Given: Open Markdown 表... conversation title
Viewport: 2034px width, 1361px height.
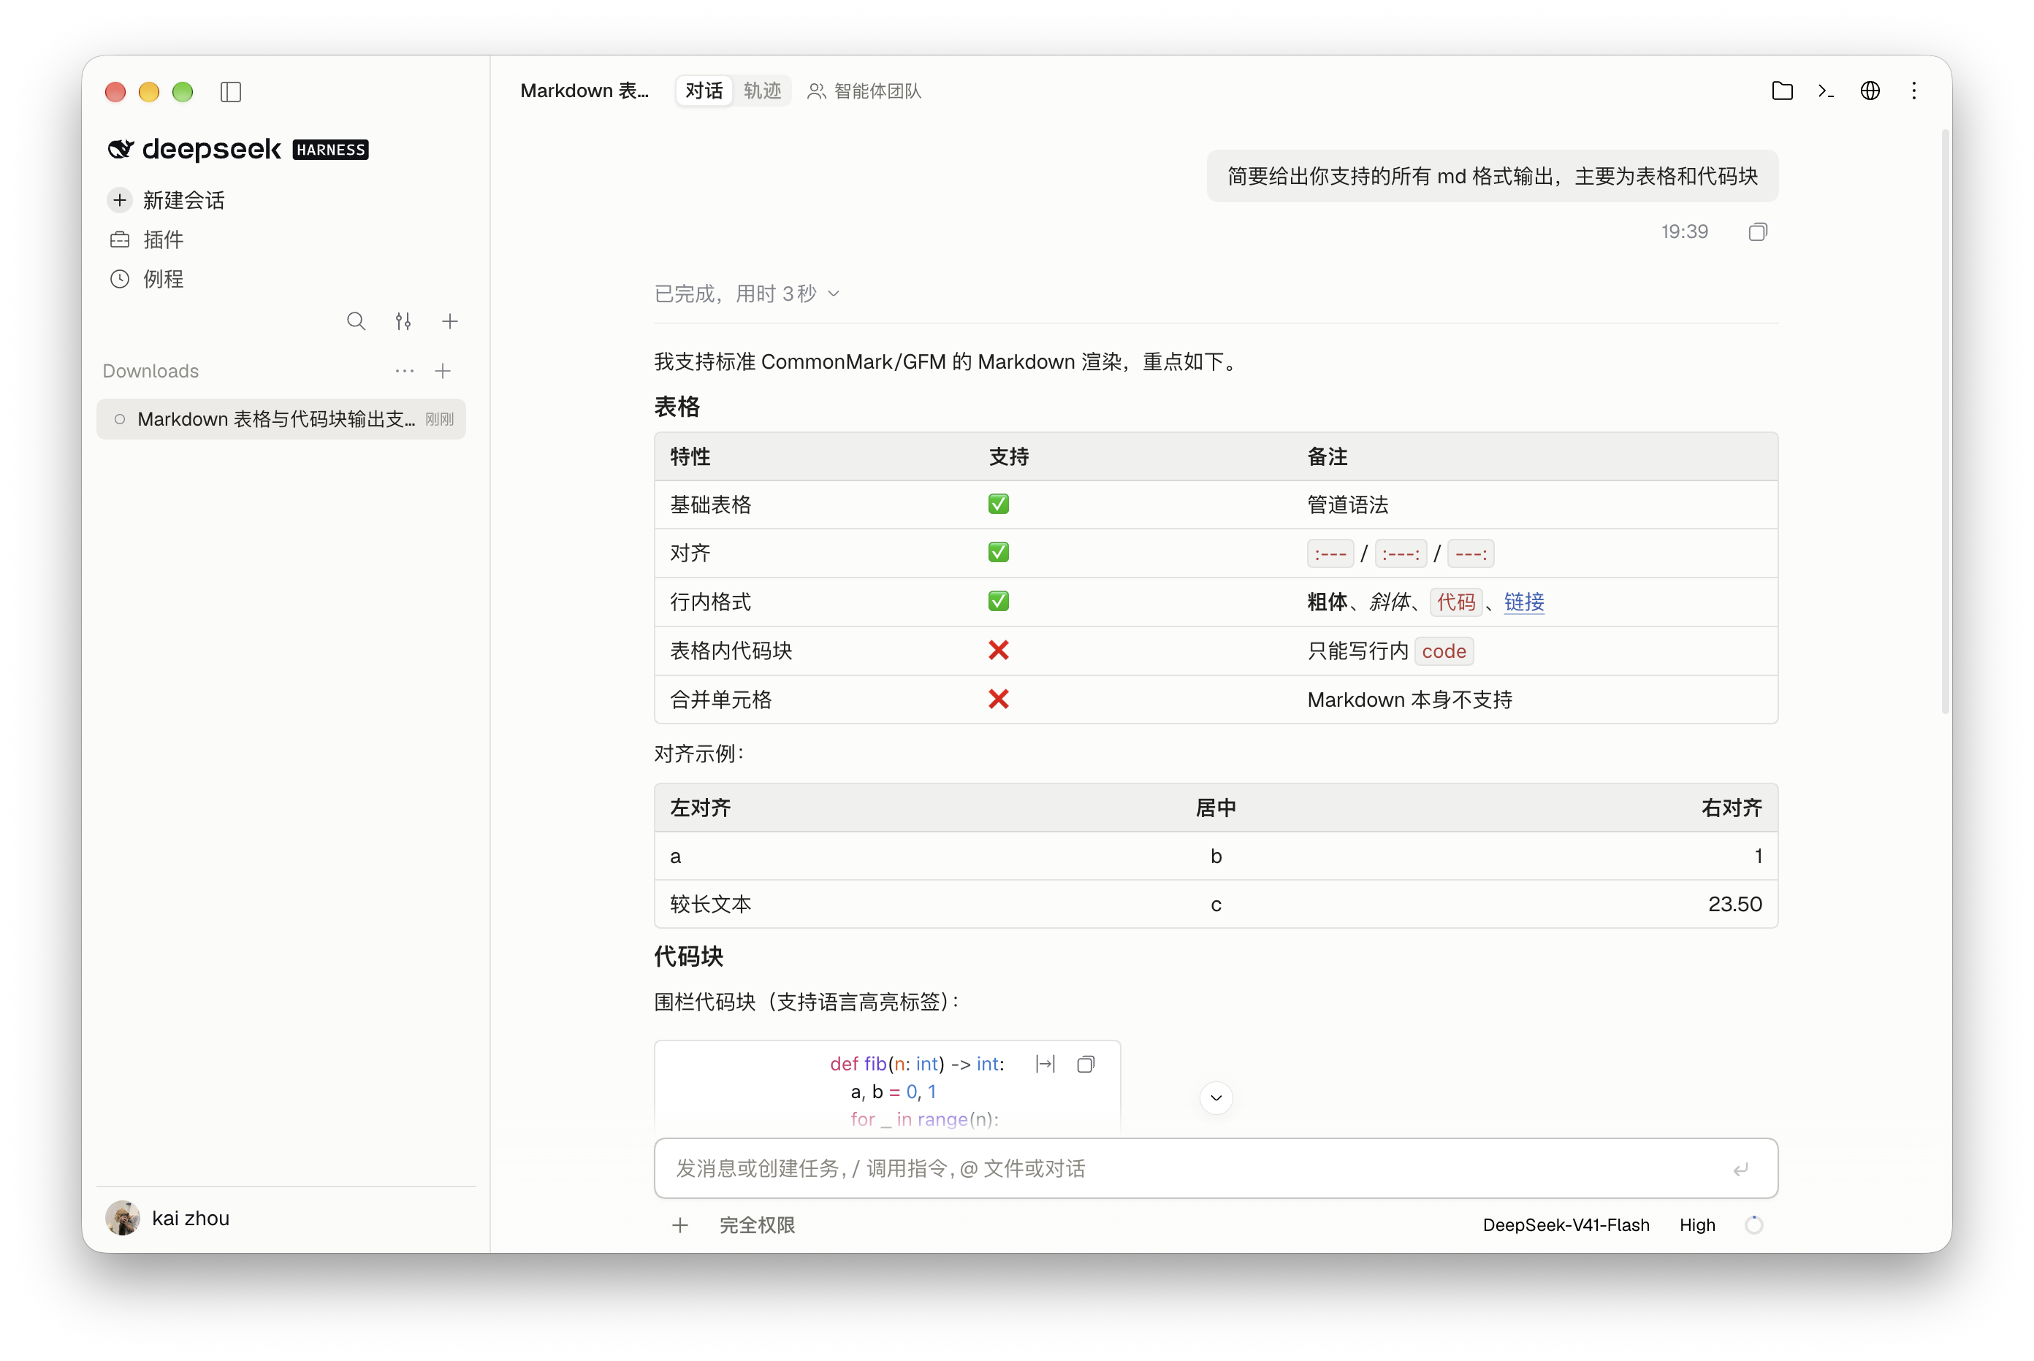Looking at the screenshot, I should coord(584,91).
